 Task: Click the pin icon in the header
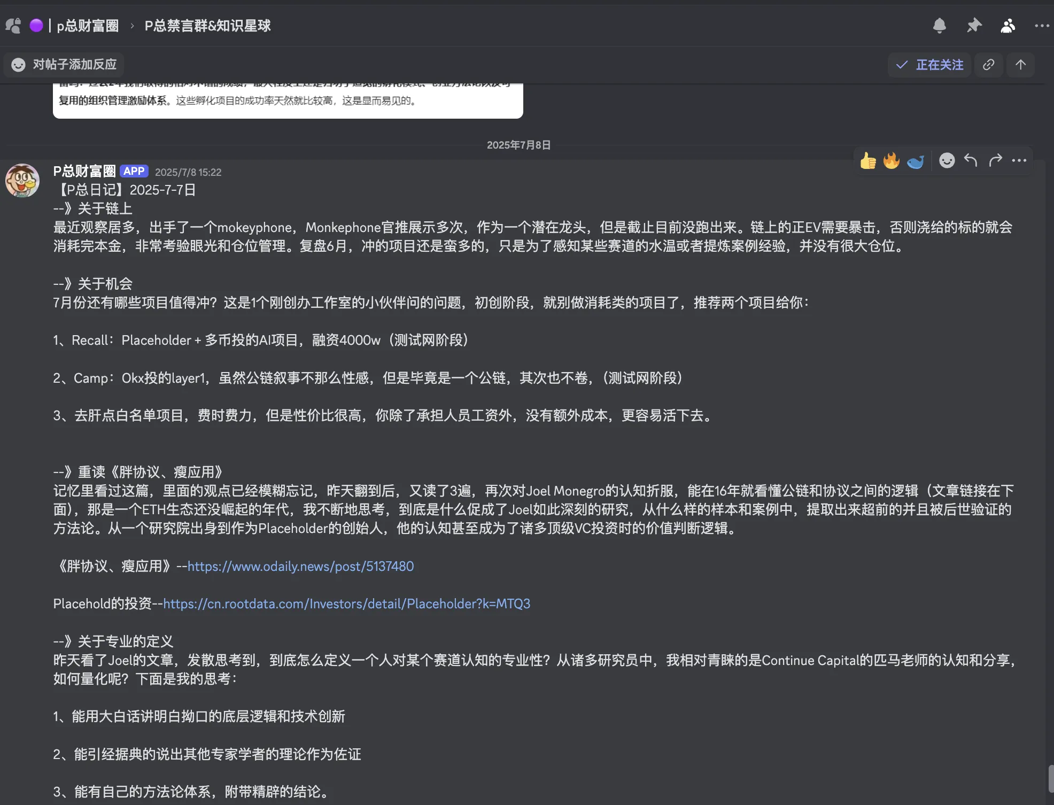[974, 25]
